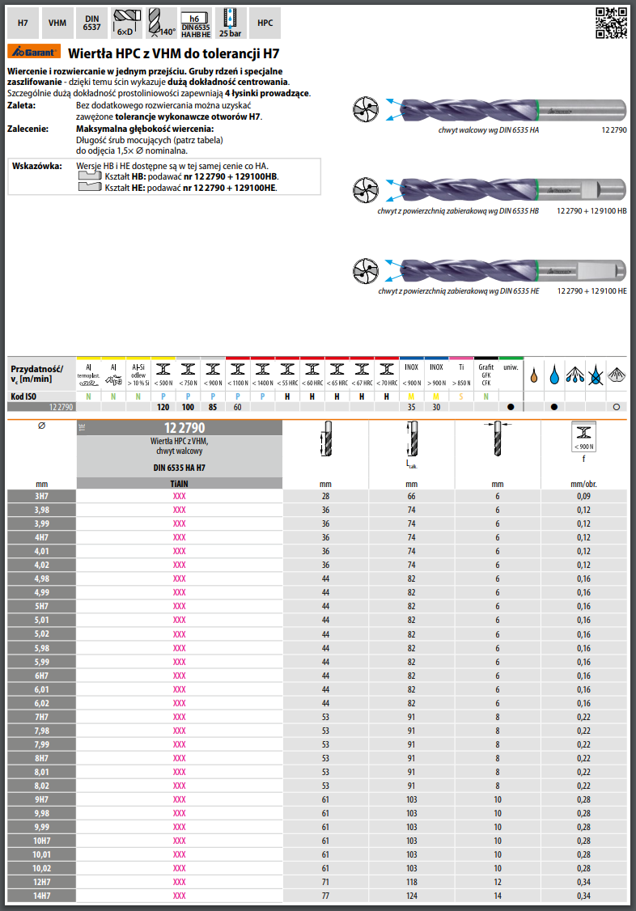Click the cutting speed value 85

coord(213,407)
